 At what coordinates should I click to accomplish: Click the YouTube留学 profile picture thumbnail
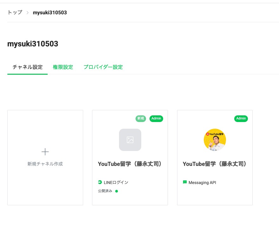(x=215, y=140)
